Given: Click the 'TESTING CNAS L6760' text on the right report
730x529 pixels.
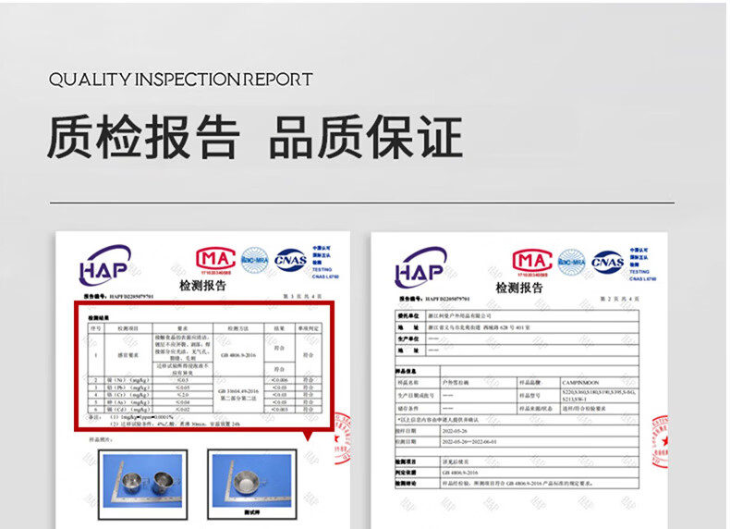Looking at the screenshot, I should (643, 275).
